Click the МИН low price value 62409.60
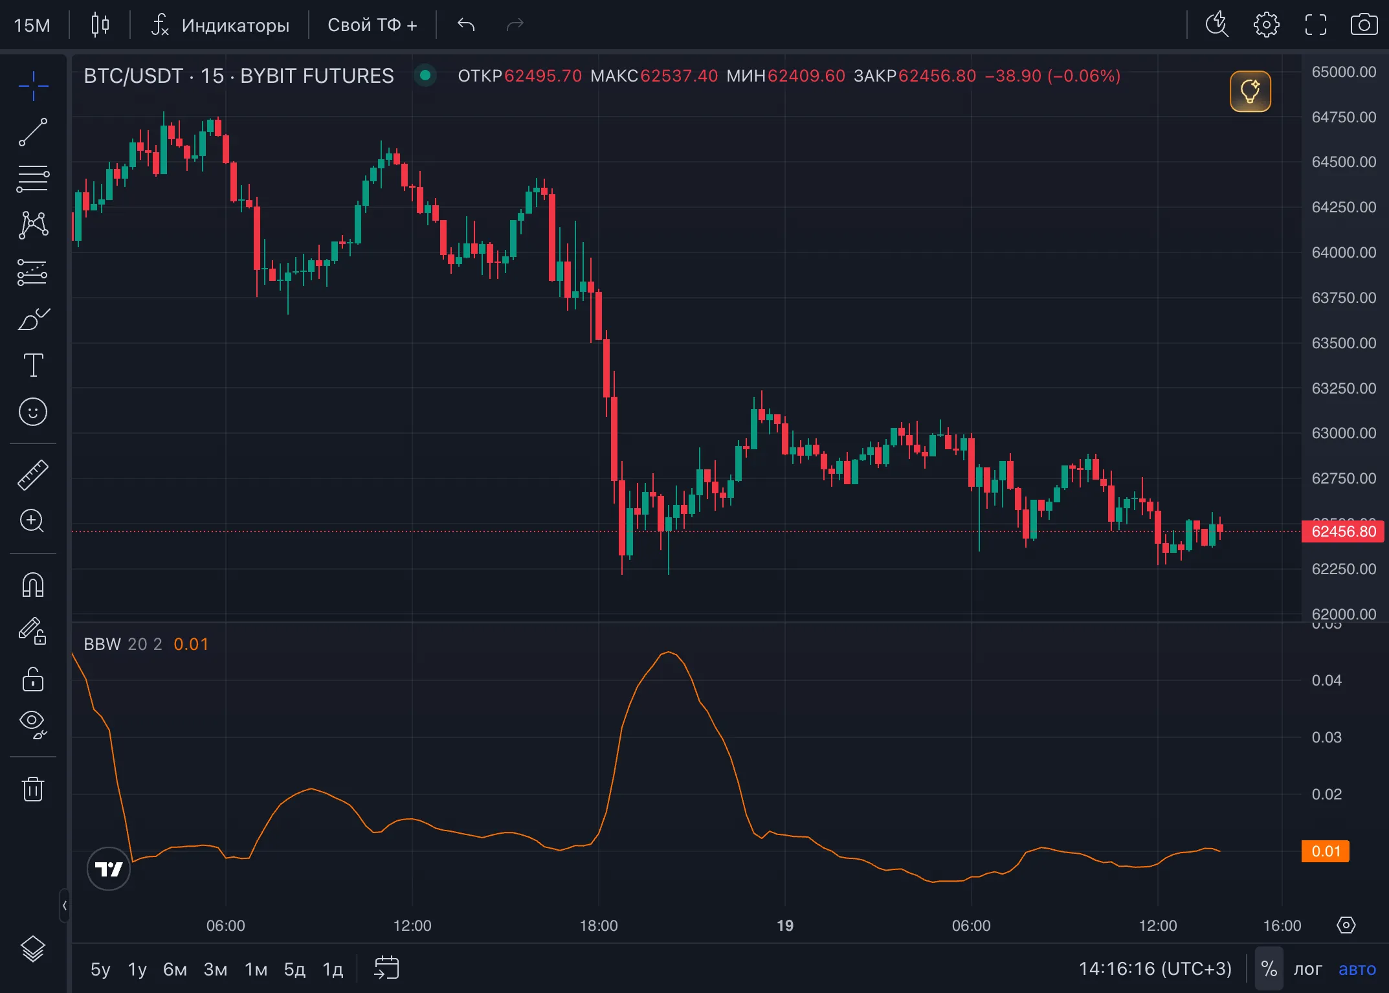Screen dimensions: 1389x993 coord(806,76)
